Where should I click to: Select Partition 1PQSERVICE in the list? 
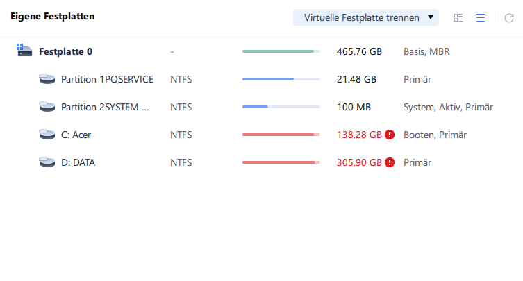click(107, 79)
